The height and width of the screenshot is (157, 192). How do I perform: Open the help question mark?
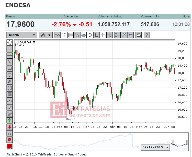(147, 35)
